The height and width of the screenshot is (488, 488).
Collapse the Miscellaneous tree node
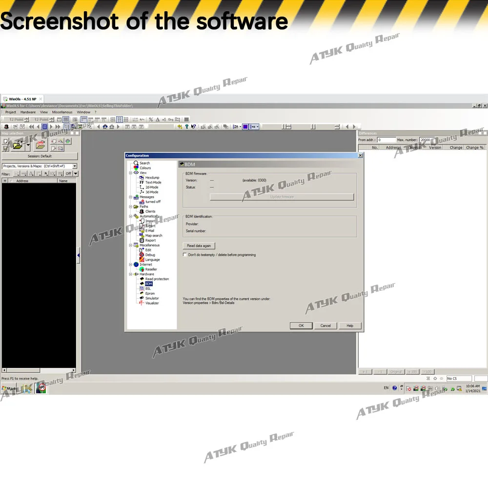(x=131, y=245)
